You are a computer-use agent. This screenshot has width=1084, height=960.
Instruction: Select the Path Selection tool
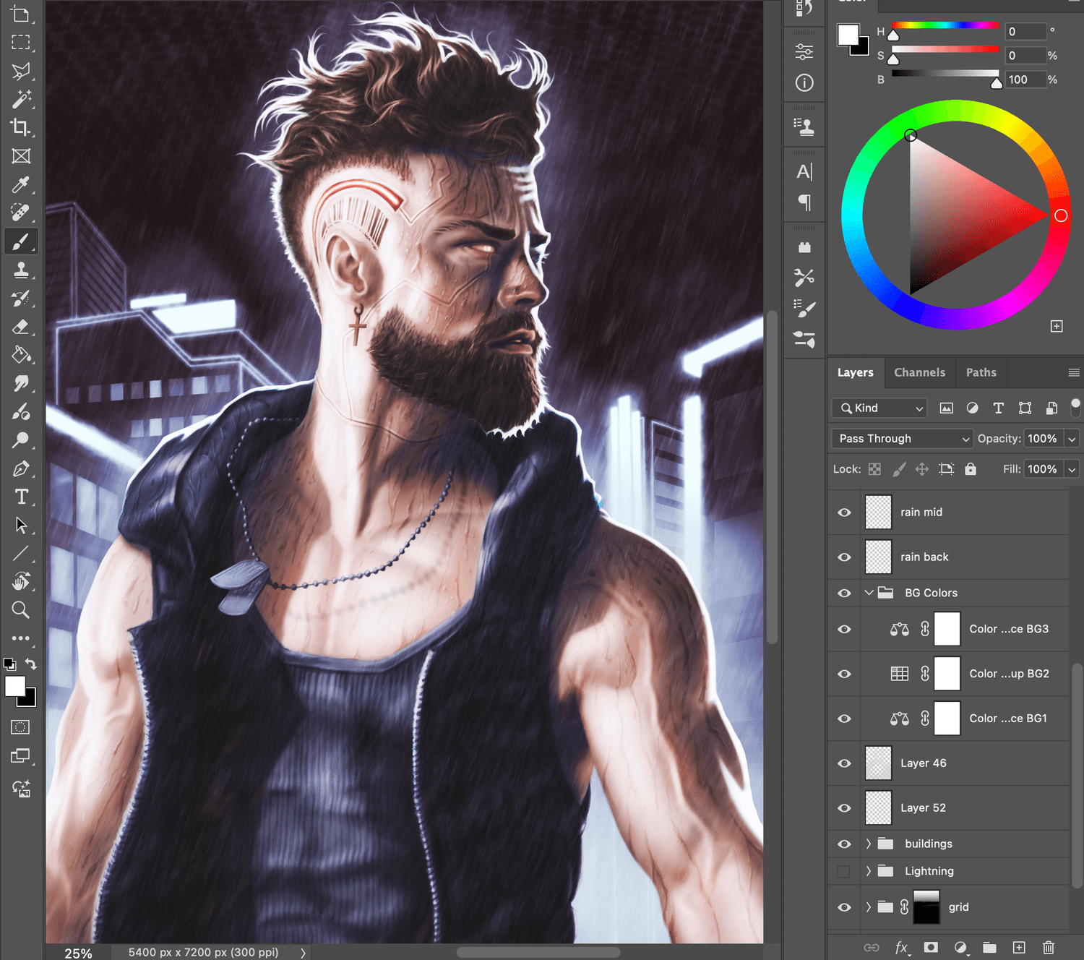coord(21,526)
